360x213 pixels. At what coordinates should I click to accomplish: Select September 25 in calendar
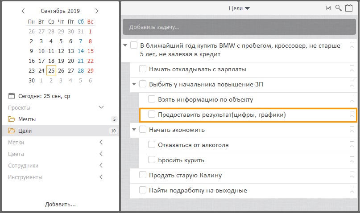[x=51, y=70]
